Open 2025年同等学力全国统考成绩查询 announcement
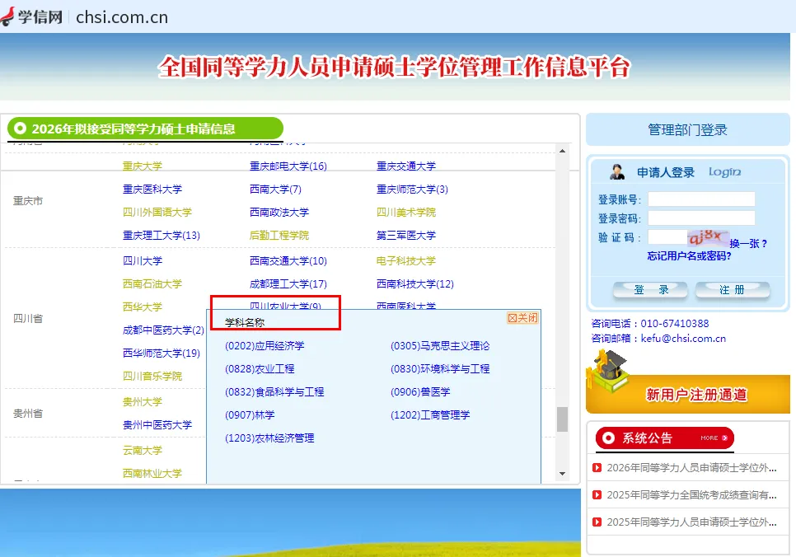Viewport: 796px width, 557px height. point(691,494)
